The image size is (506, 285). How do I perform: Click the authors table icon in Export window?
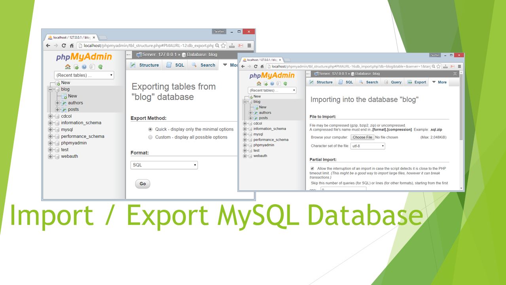[x=64, y=103]
